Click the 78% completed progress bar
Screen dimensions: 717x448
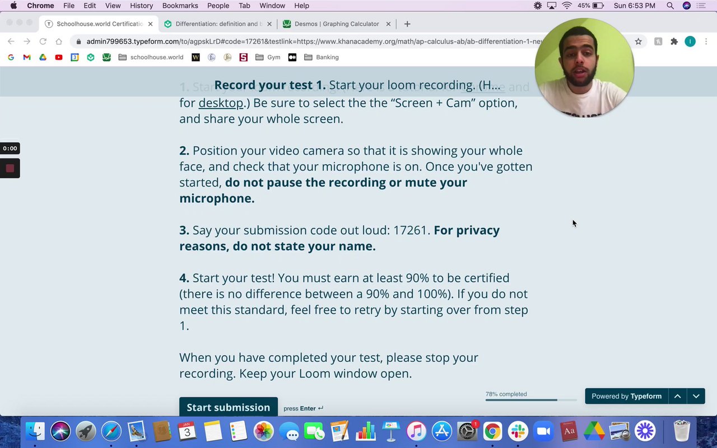pos(531,400)
